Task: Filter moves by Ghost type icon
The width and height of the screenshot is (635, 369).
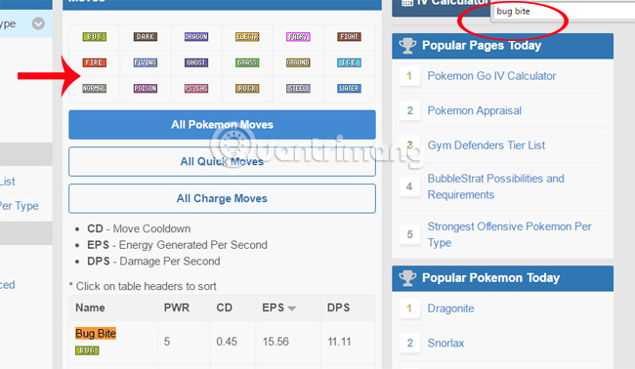Action: click(196, 62)
